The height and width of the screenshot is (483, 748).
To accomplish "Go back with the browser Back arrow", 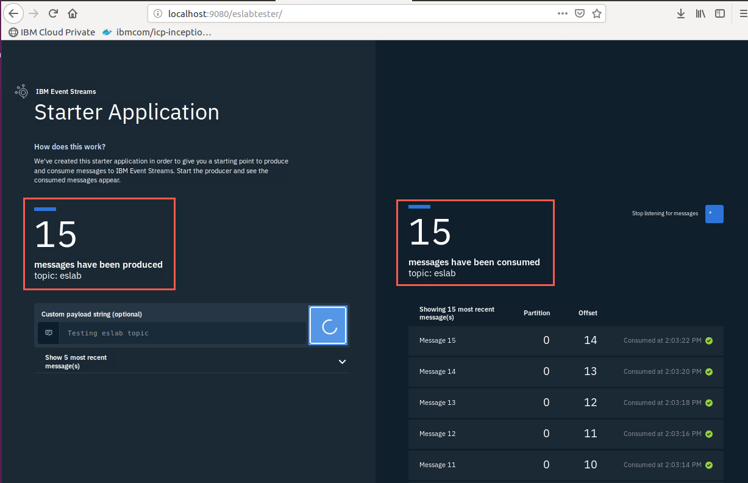I will point(13,13).
